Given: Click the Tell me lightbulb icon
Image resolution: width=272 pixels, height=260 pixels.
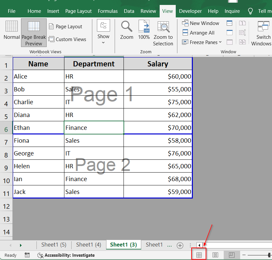Looking at the screenshot, I should pos(250,11).
